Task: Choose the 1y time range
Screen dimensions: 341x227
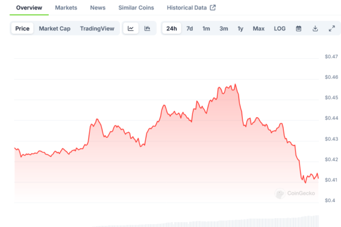Action: [x=240, y=28]
